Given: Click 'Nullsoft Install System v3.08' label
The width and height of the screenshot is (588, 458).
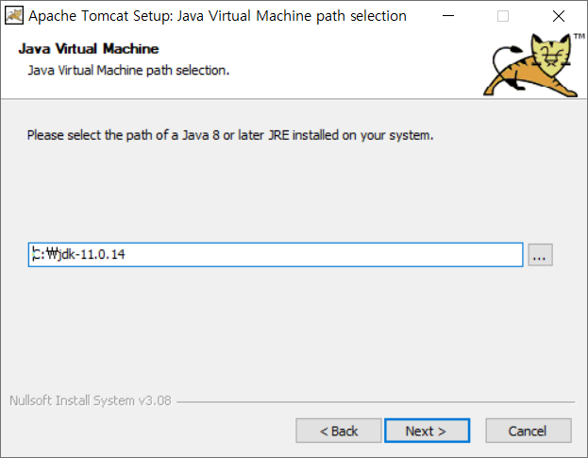Looking at the screenshot, I should tap(91, 400).
